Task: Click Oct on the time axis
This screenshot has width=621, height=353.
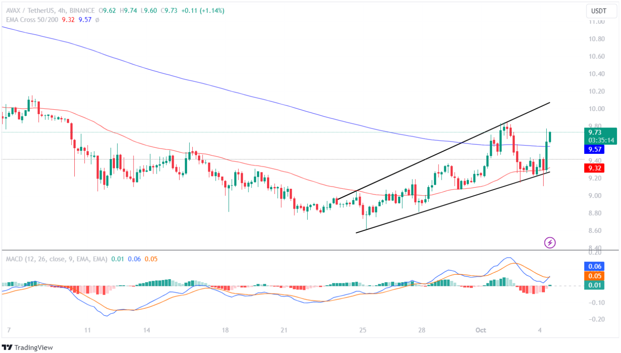Action: coord(481,330)
